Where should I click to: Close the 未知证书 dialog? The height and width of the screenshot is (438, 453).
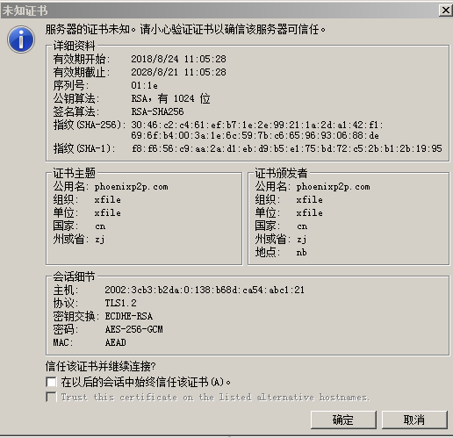445,11
